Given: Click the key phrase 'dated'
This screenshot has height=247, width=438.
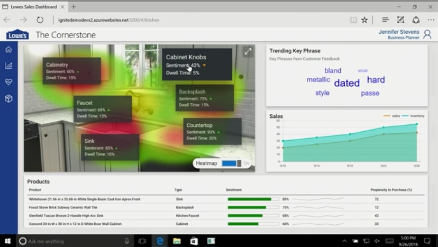Looking at the screenshot, I should [346, 83].
